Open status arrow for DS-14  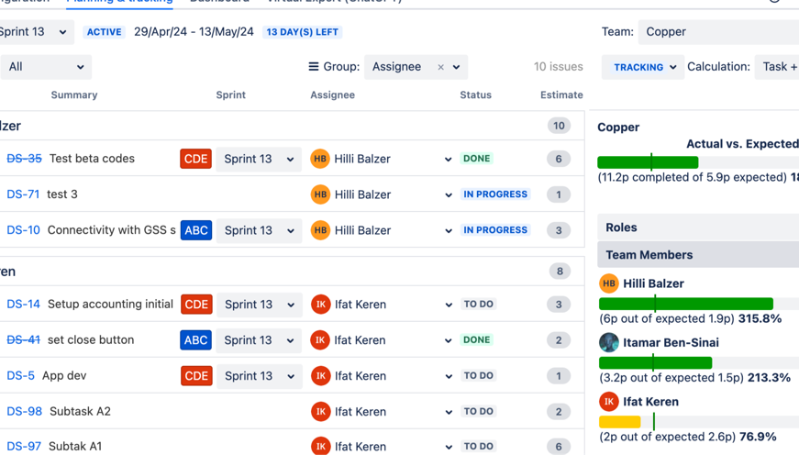pyautogui.click(x=448, y=305)
